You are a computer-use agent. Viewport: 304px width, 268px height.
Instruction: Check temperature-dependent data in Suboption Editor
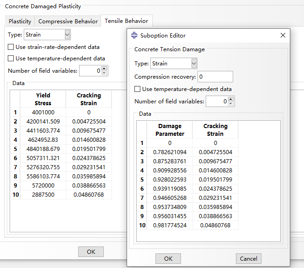[x=138, y=89]
